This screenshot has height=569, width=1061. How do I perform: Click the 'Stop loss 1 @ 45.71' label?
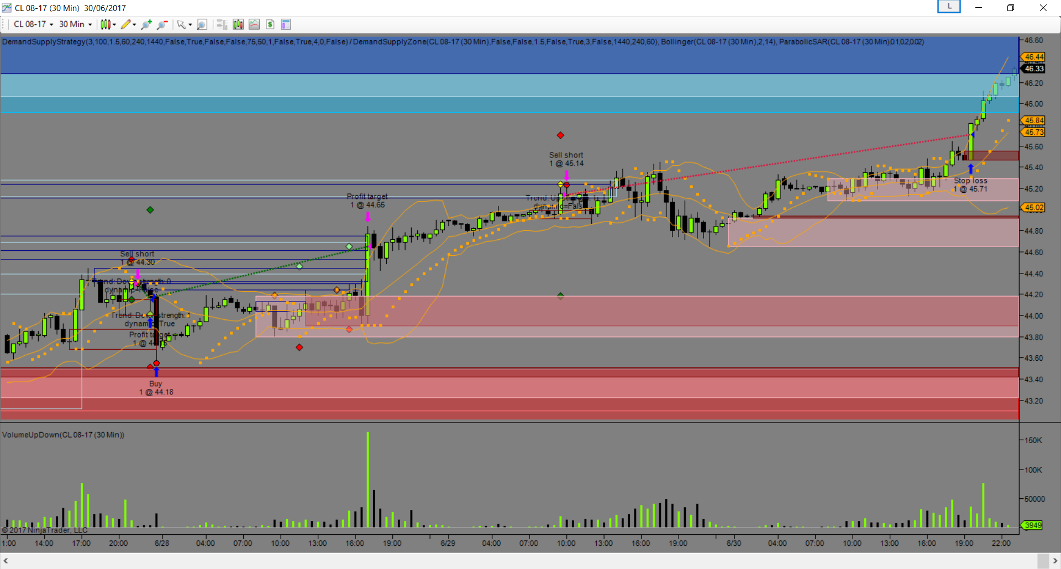pyautogui.click(x=970, y=185)
